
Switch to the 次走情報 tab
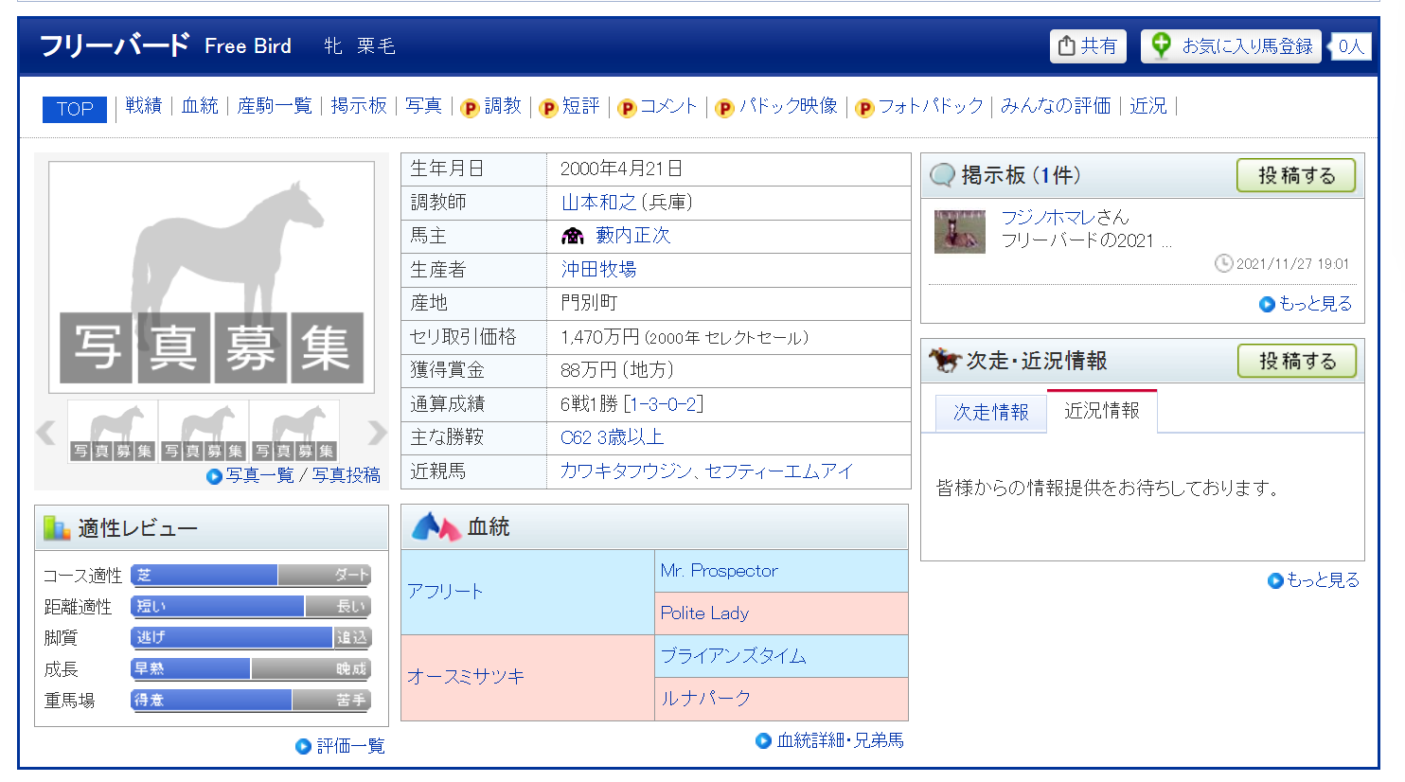(990, 412)
